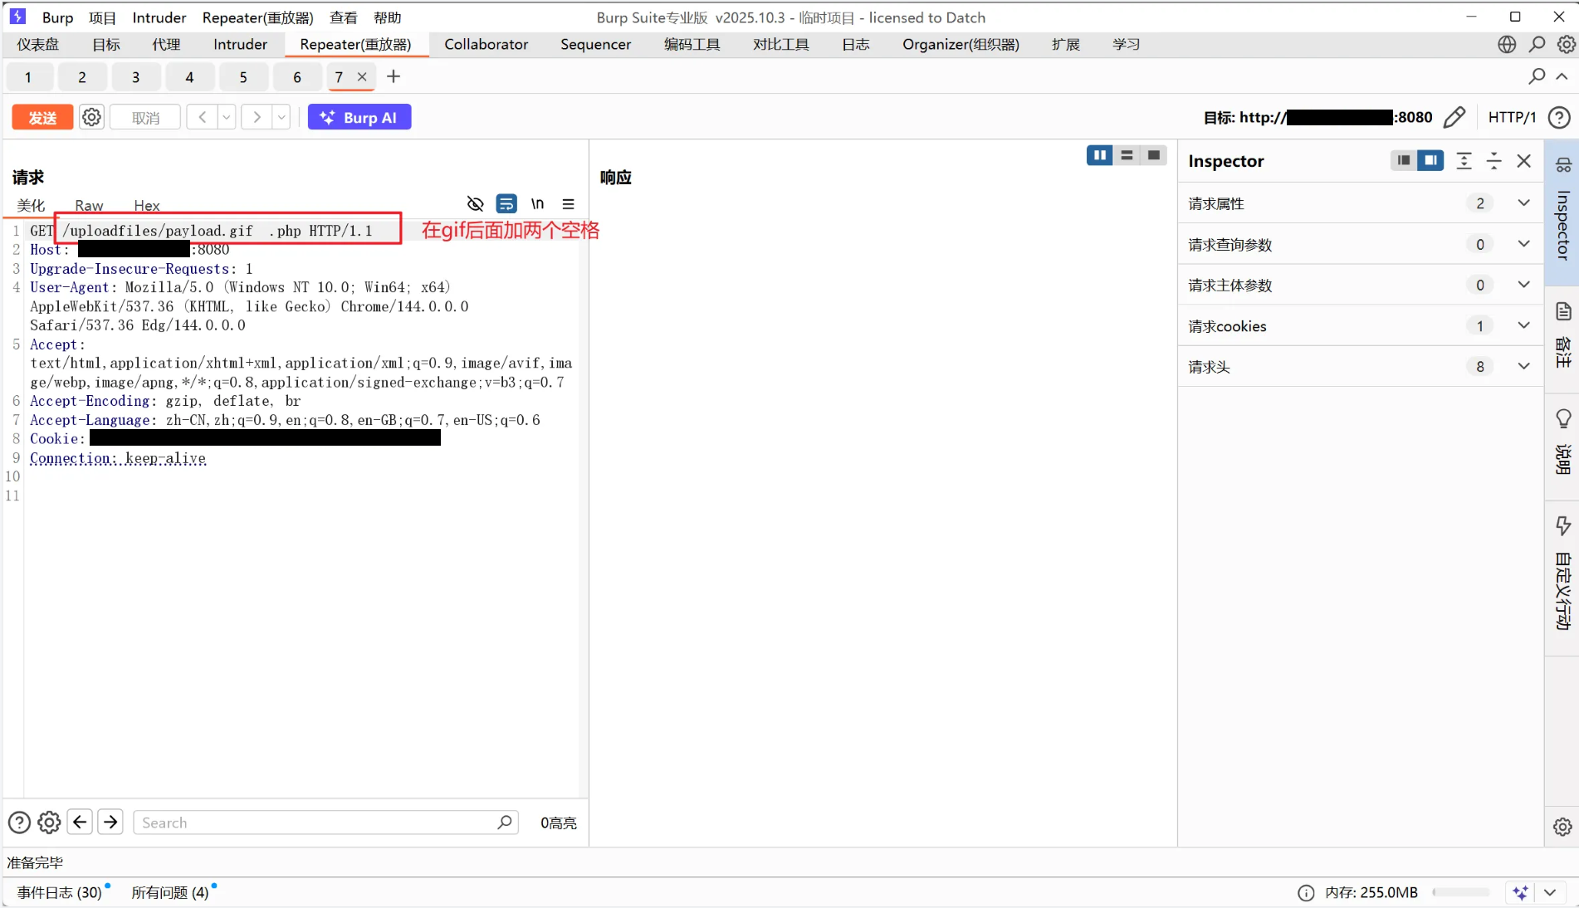Open side panel settings gear at bottom right
Image resolution: width=1579 pixels, height=908 pixels.
pyautogui.click(x=1562, y=827)
